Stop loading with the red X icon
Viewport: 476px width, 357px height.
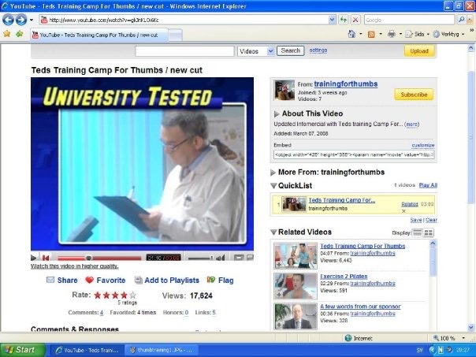click(x=355, y=20)
